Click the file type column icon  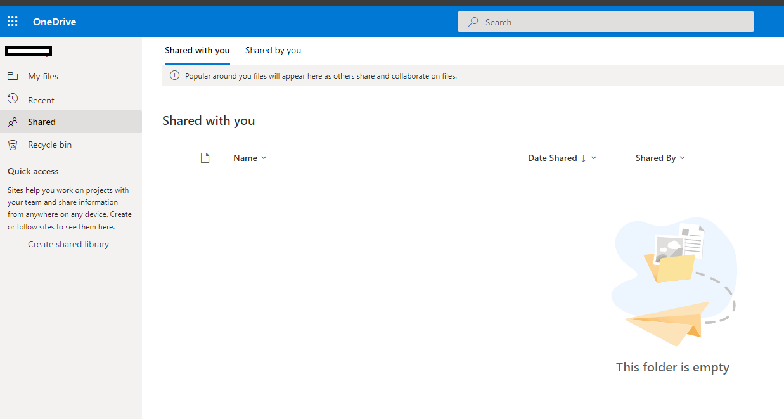pos(205,158)
